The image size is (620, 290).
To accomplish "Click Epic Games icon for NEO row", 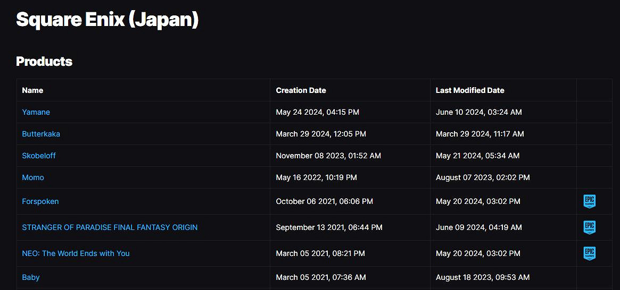I will tap(589, 253).
